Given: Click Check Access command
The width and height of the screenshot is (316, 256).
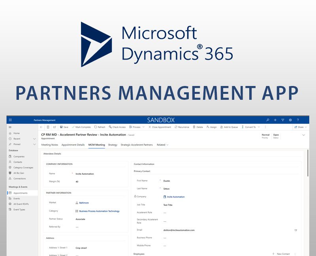Looking at the screenshot, I should pos(117,127).
